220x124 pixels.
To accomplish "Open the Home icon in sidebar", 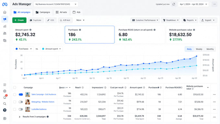I will point(5,12).
